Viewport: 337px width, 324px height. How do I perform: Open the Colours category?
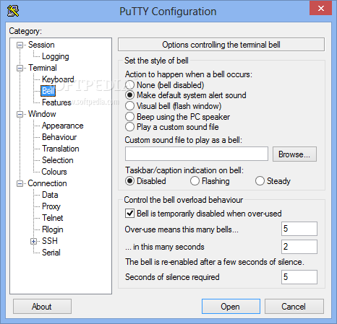[54, 172]
